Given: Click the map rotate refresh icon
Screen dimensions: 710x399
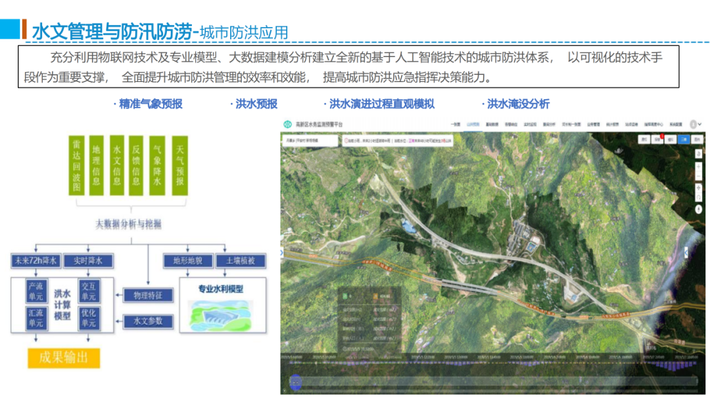Looking at the screenshot, I should [699, 197].
